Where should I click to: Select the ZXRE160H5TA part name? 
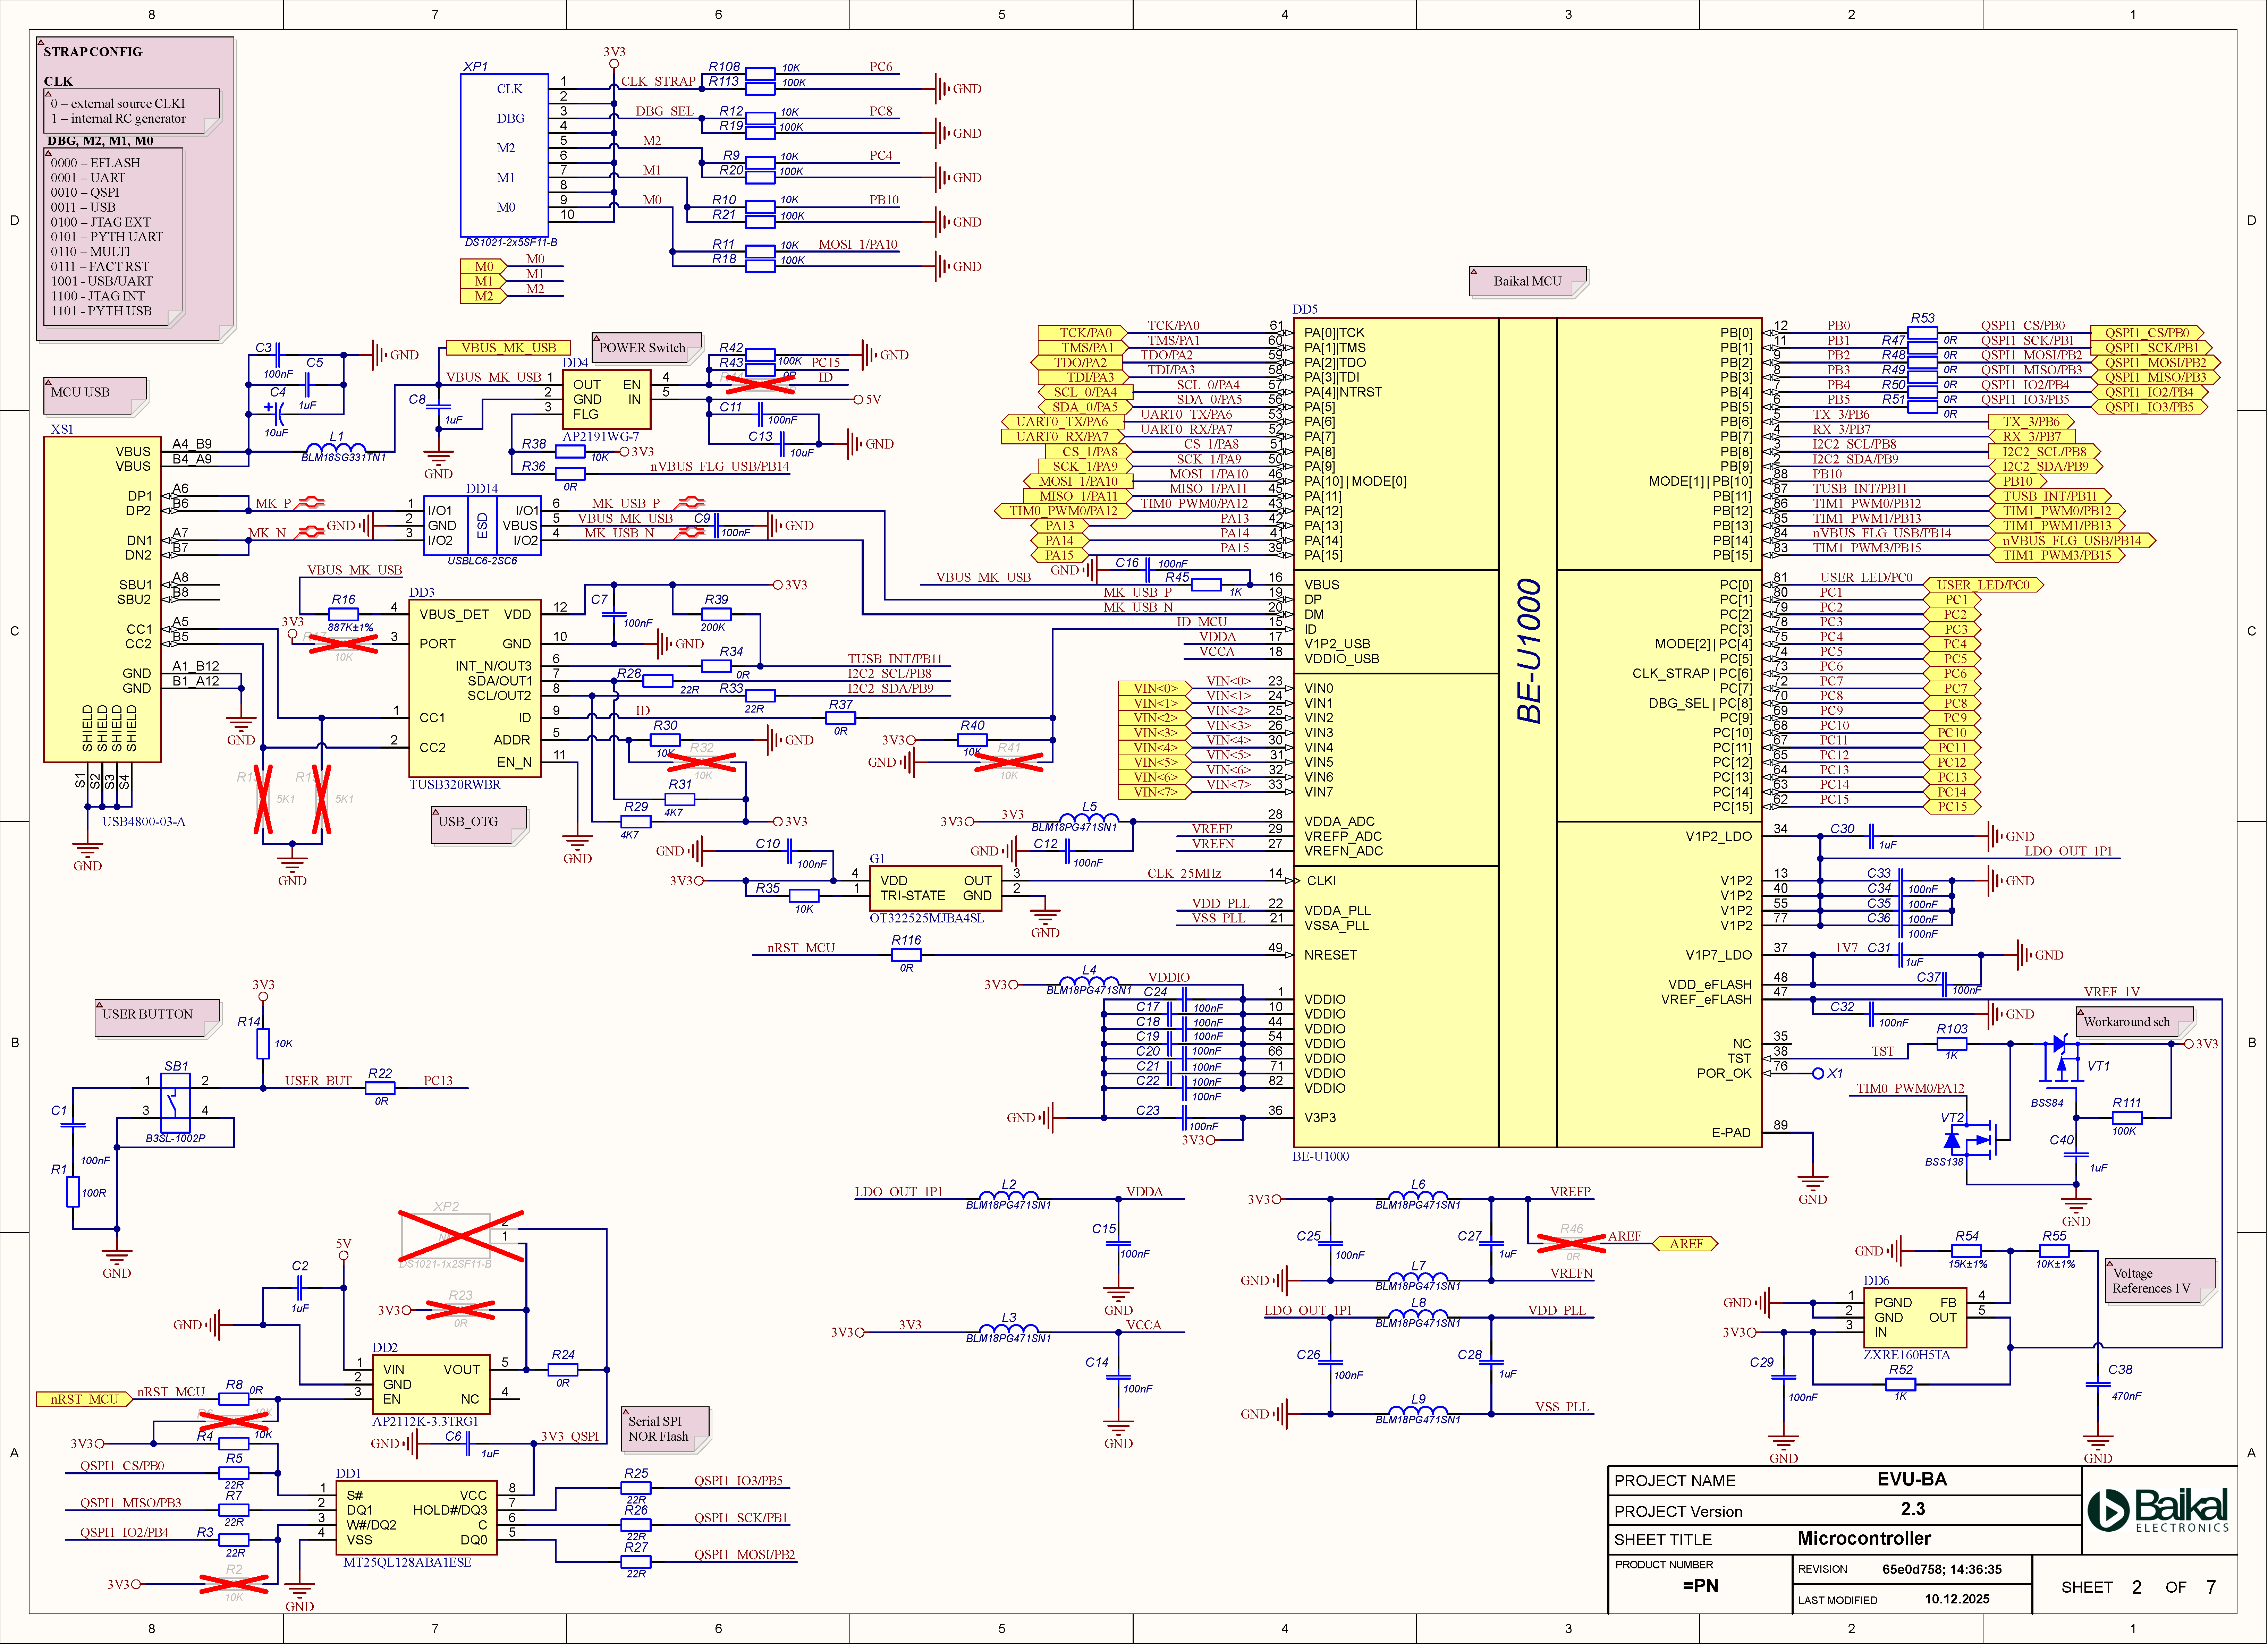1907,1355
